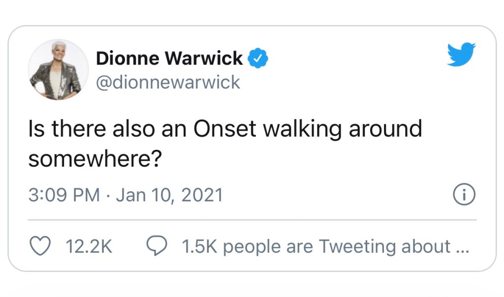
Task: Click the reply speech bubble icon
Action: click(x=157, y=246)
